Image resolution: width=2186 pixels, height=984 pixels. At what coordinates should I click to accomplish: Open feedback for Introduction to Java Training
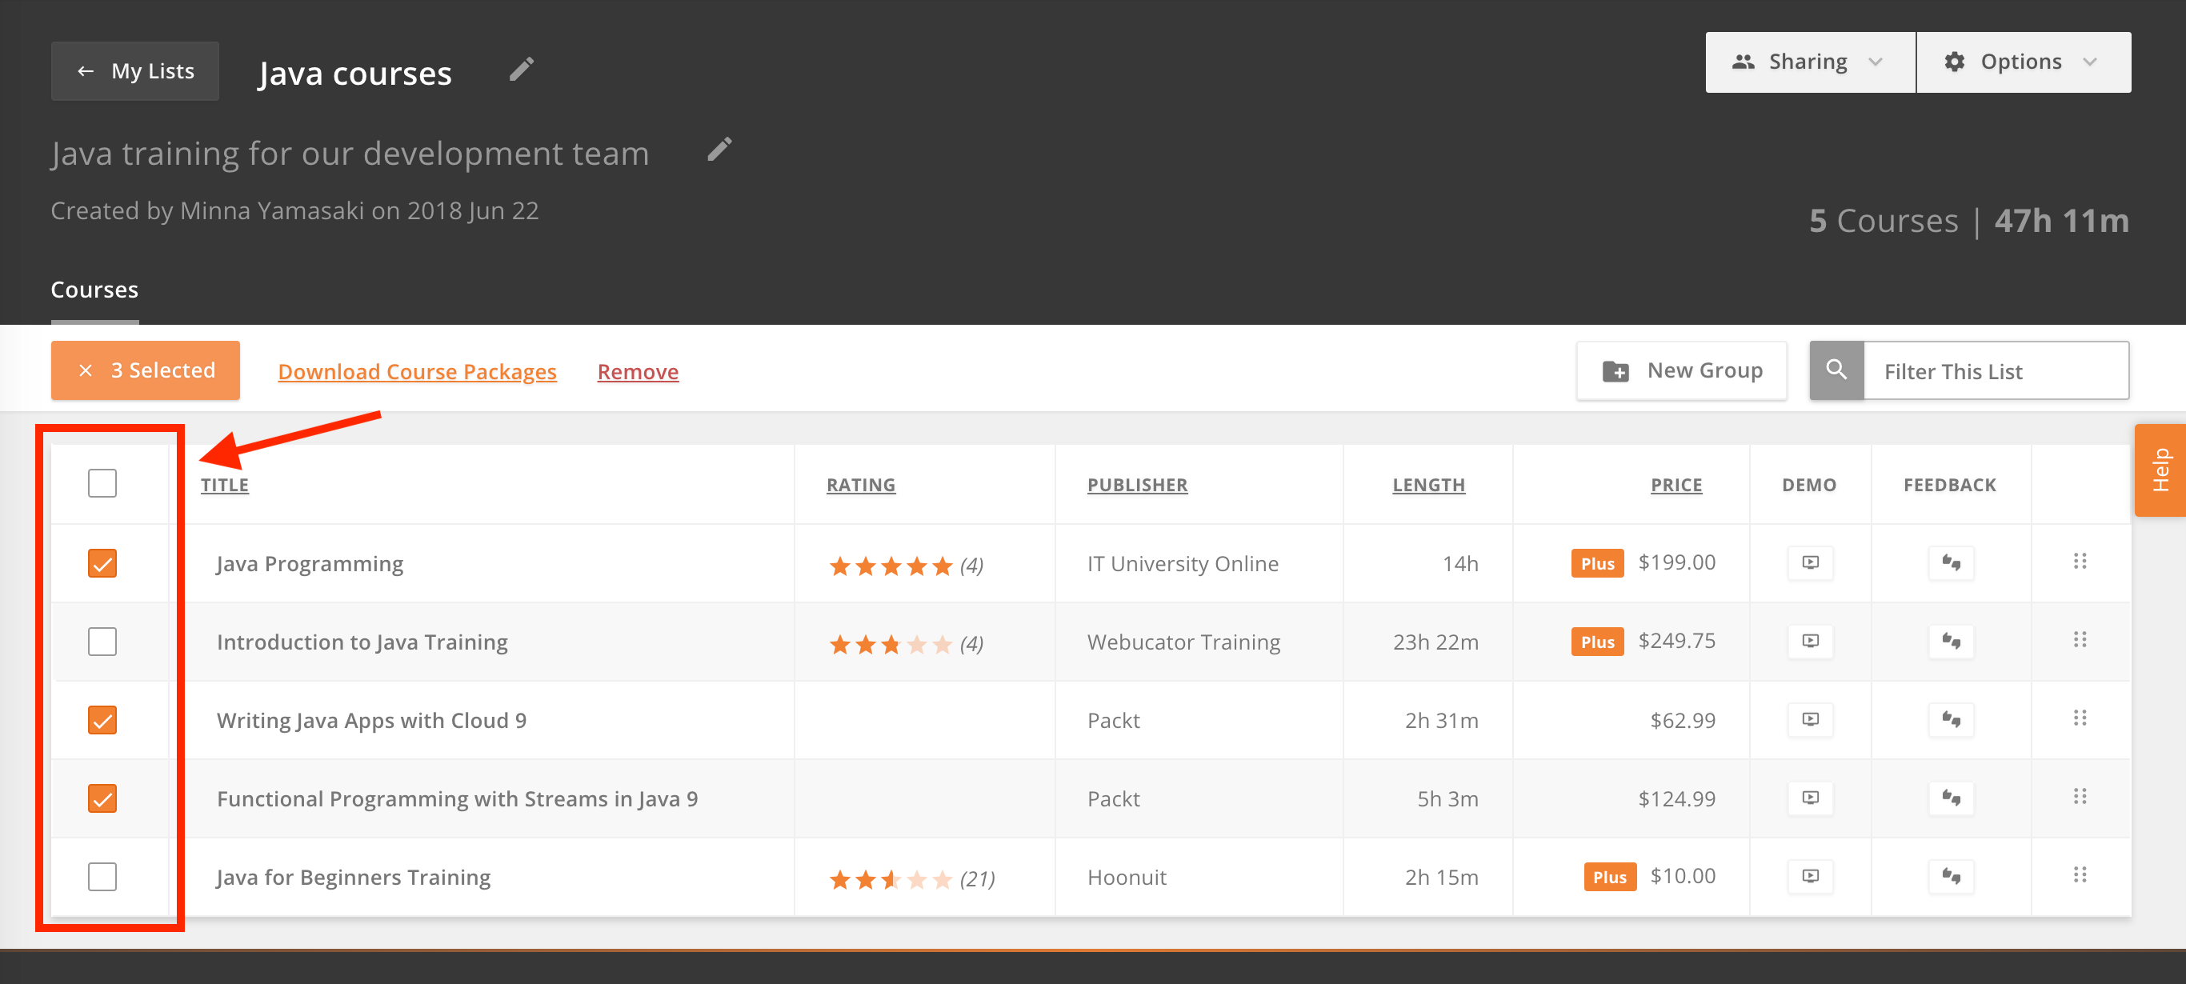point(1950,642)
